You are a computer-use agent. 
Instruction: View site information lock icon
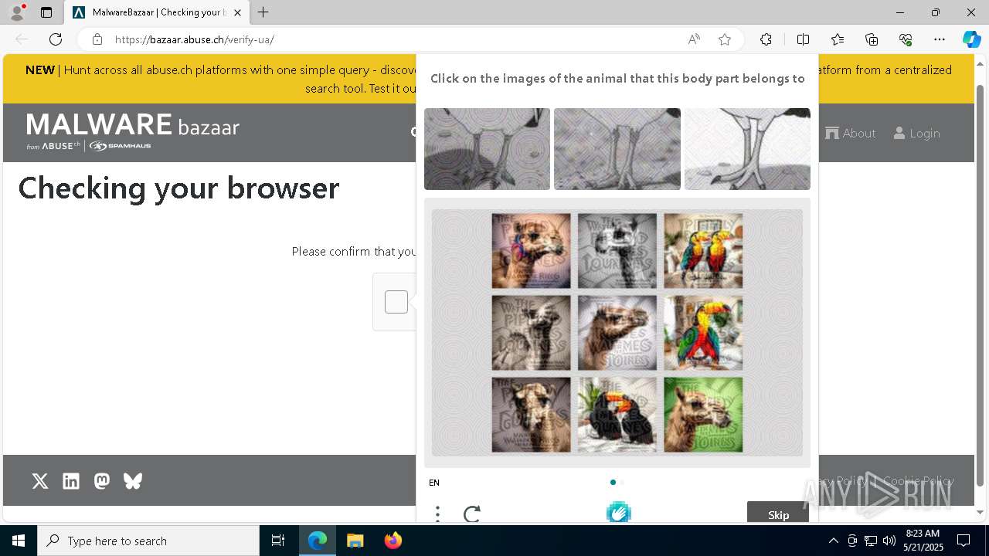pos(97,39)
